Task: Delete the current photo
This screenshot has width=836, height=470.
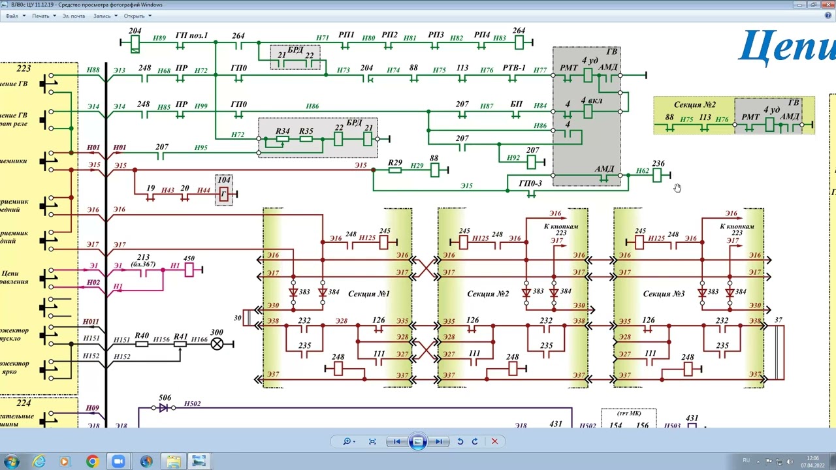Action: (x=494, y=442)
